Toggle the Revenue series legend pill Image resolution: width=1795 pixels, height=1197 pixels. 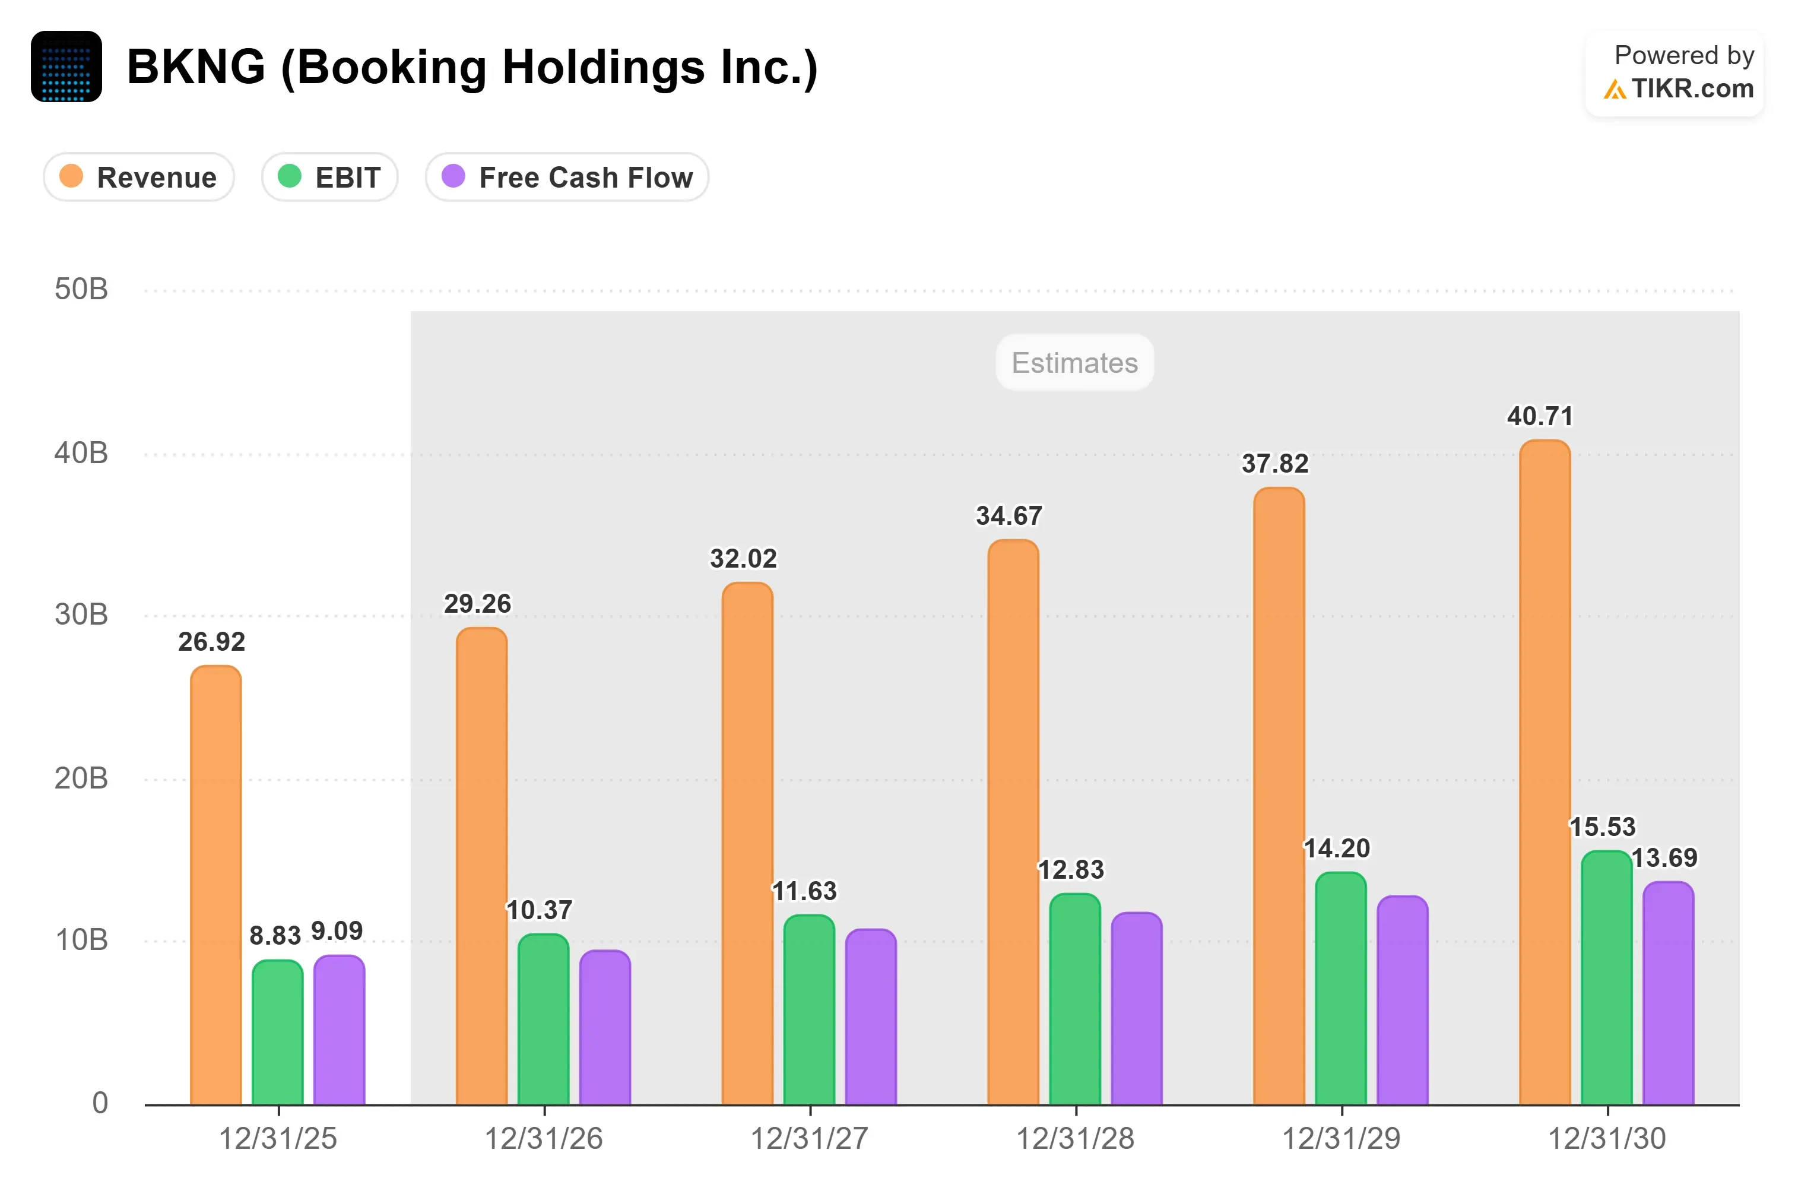[x=139, y=177]
